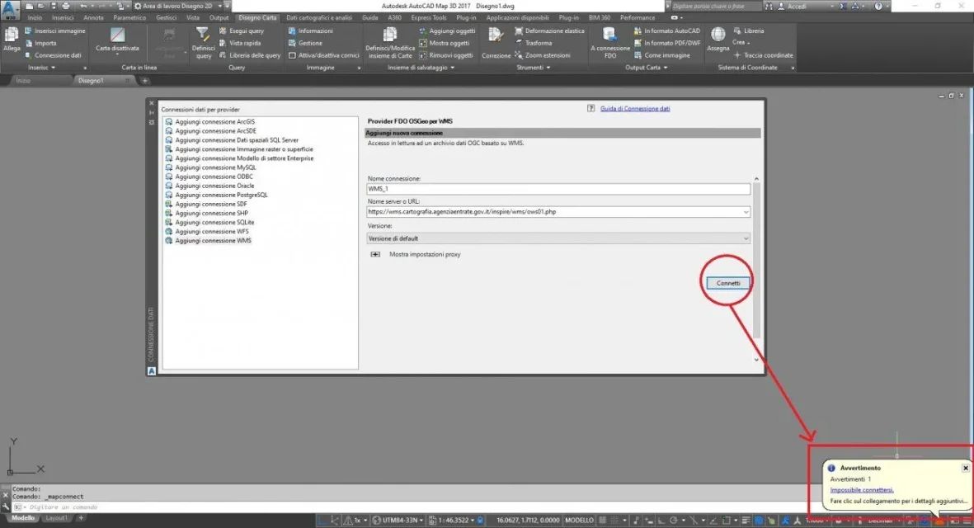Click Traccia coordinate tool
The image size is (974, 528).
(x=763, y=55)
